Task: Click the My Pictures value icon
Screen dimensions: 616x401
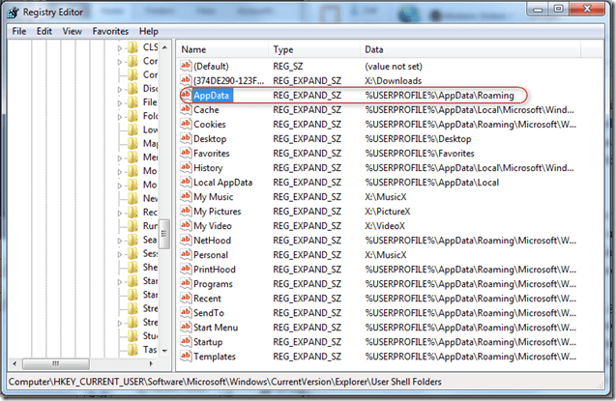Action: tap(187, 212)
